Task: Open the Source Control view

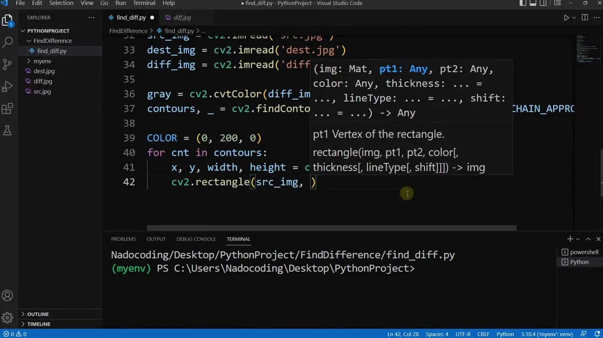Action: click(8, 64)
